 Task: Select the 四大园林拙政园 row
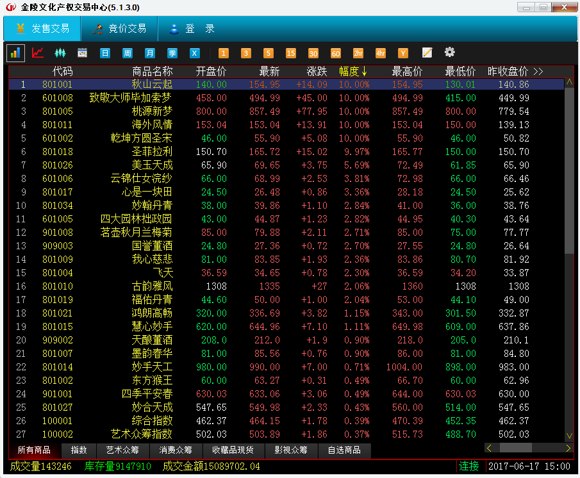click(286, 219)
